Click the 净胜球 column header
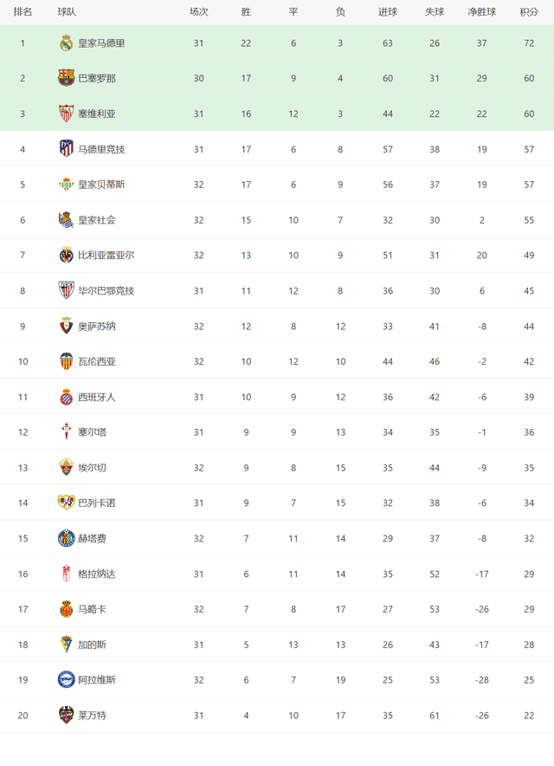Viewport: 554px width, 766px height. pos(482,12)
